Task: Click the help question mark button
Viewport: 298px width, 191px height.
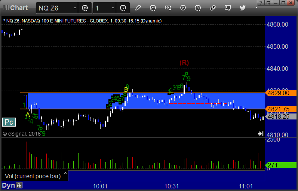Action: point(261,3)
